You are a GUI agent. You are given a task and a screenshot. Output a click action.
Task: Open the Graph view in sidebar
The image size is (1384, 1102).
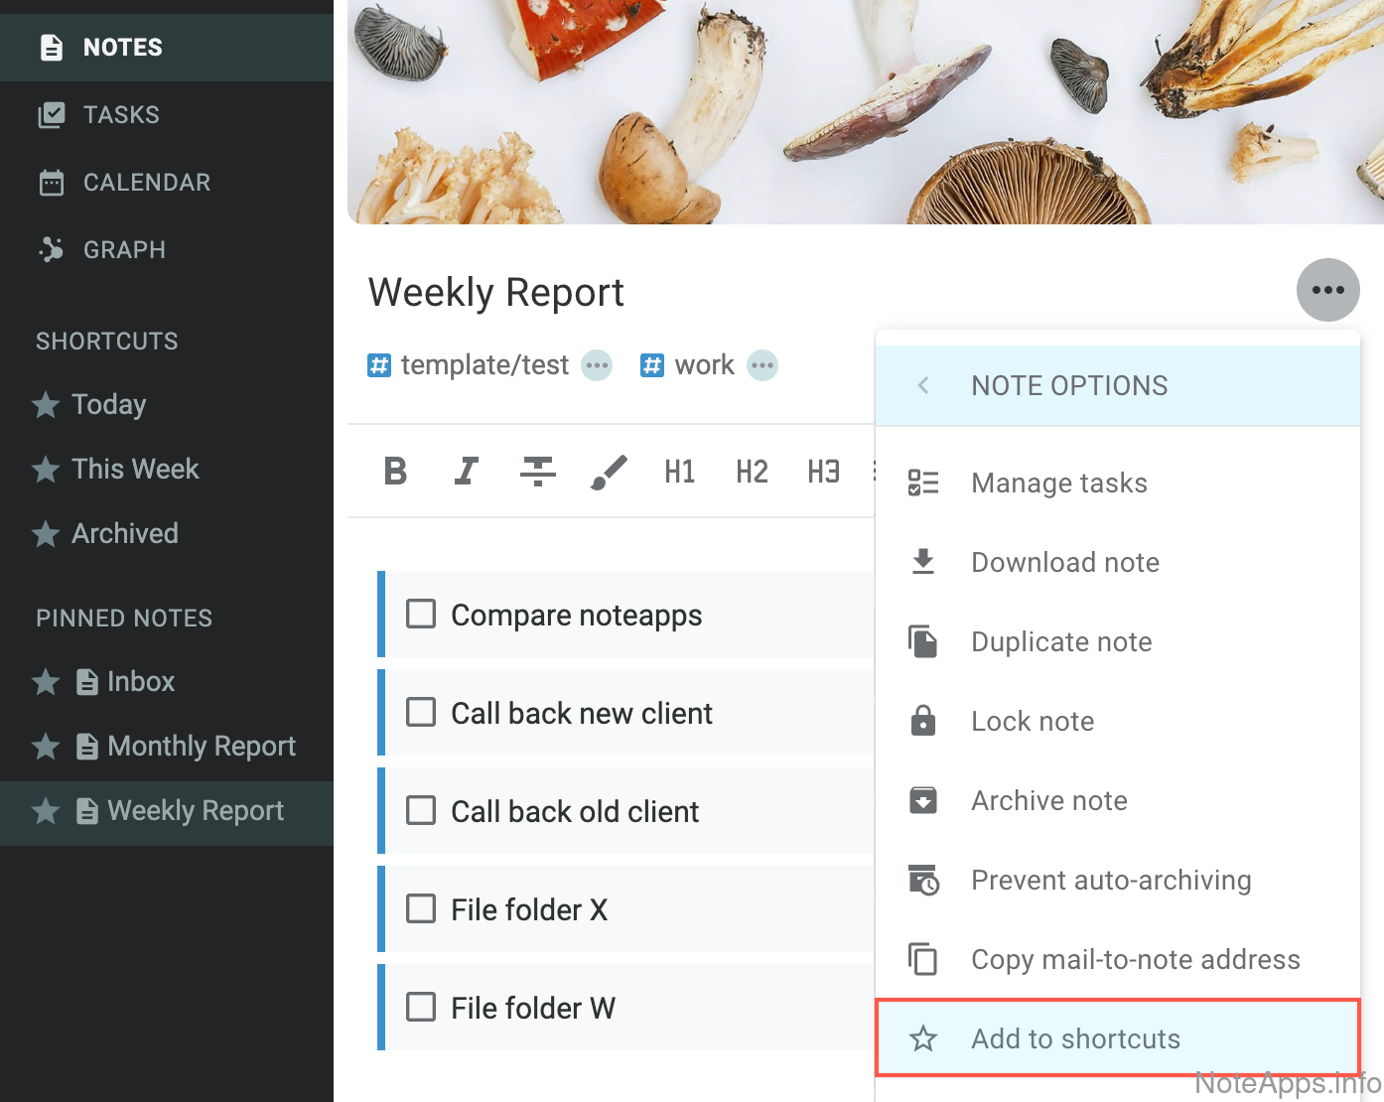point(123,250)
